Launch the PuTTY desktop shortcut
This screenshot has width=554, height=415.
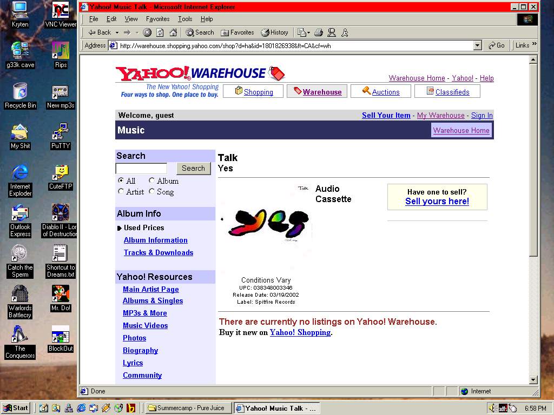point(61,136)
